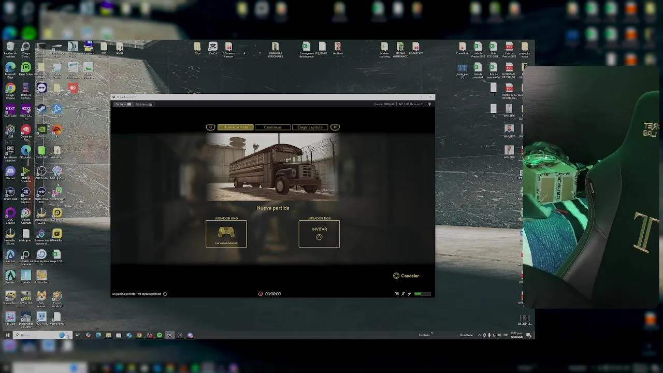Click the L1 shoulder button icon
Image resolution: width=663 pixels, height=373 pixels.
[210, 127]
